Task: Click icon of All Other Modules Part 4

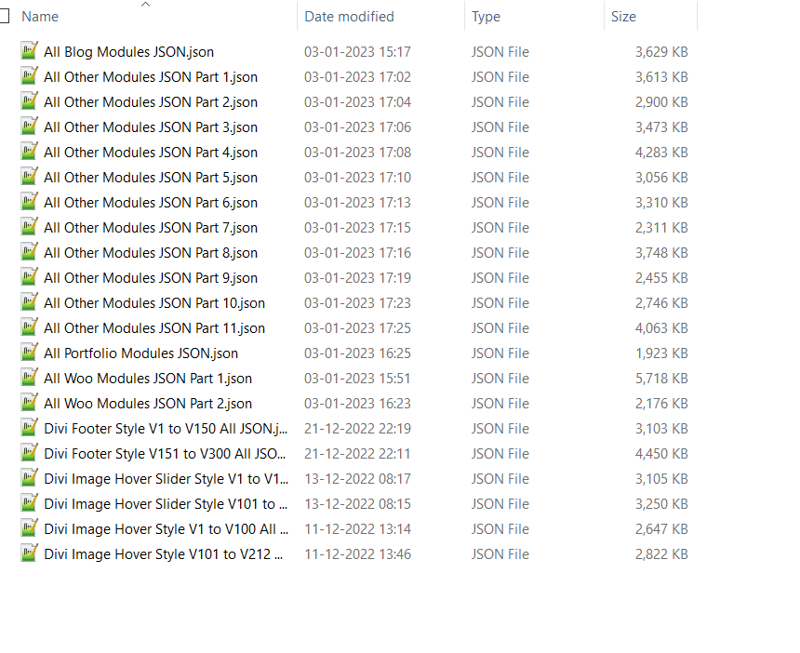Action: coord(30,153)
